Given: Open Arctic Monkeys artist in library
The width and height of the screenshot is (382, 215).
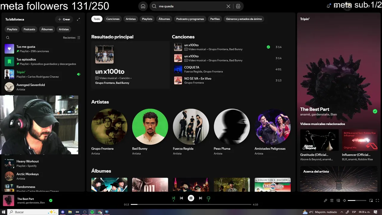Looking at the screenshot, I should pyautogui.click(x=43, y=176).
